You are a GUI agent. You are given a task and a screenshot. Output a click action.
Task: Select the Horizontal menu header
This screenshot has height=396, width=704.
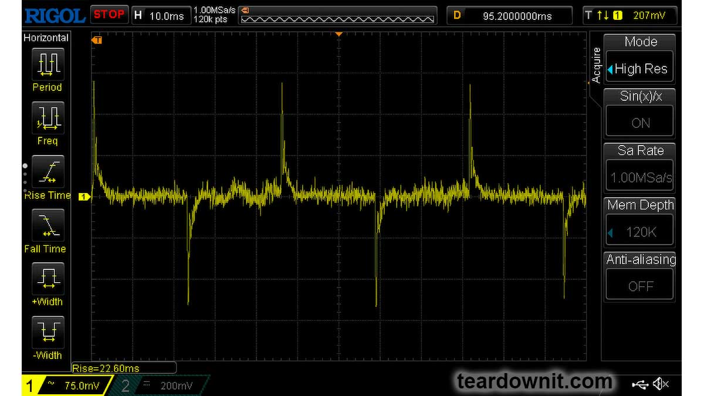point(46,38)
